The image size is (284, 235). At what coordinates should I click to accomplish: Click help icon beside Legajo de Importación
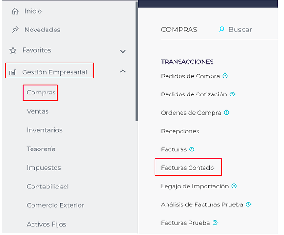click(234, 186)
